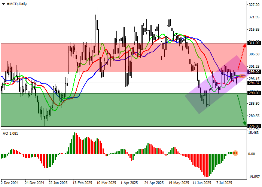262x187 pixels.
Task: Select the 299.00 price level label
Action: coord(254,72)
